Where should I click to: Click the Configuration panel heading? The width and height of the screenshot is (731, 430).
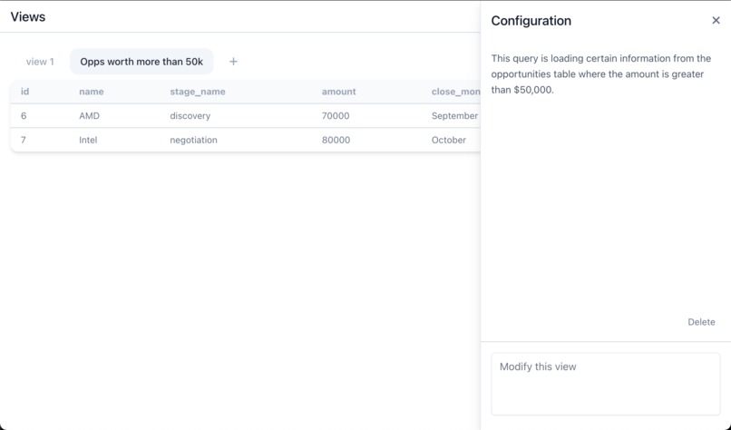531,21
